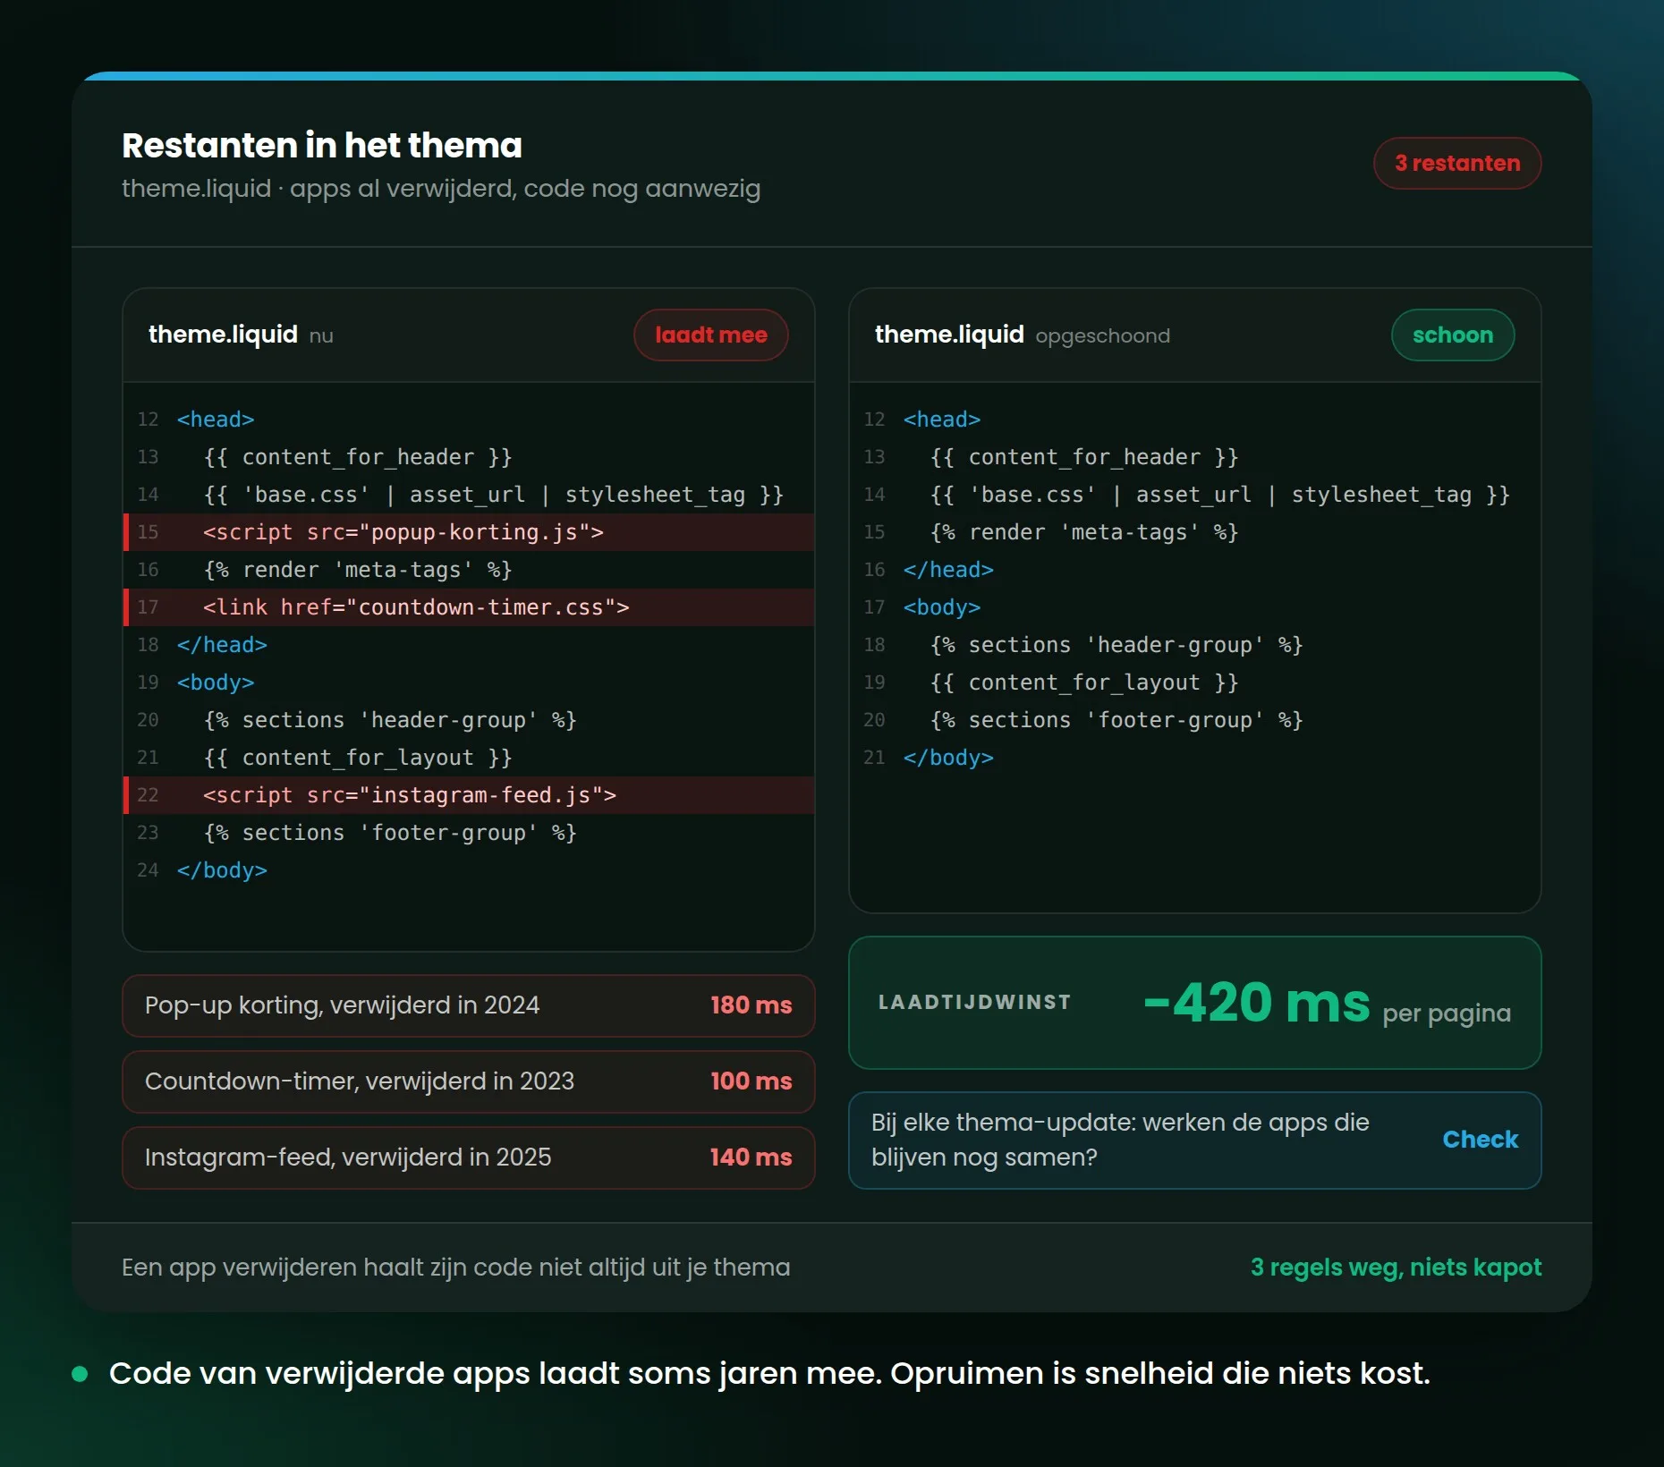This screenshot has height=1467, width=1664.
Task: Select left panel line 23 'footer-group' sections
Action: [x=390, y=833]
